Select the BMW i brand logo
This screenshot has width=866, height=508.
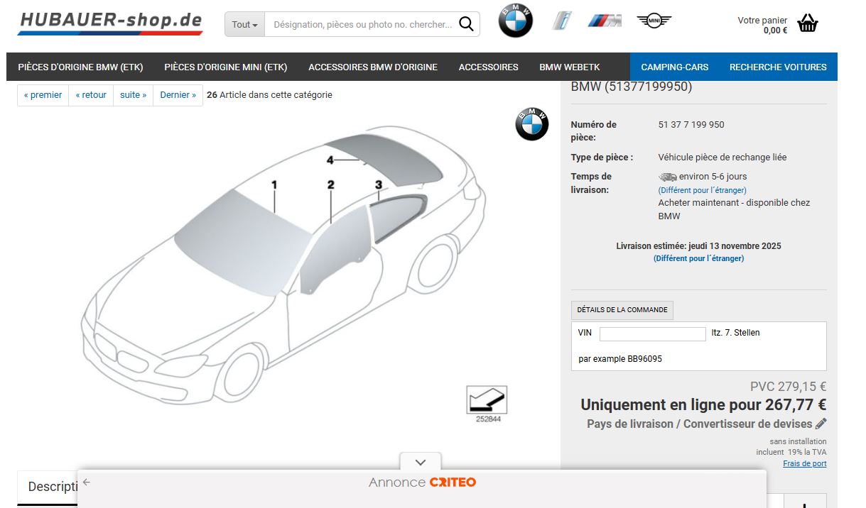[562, 21]
